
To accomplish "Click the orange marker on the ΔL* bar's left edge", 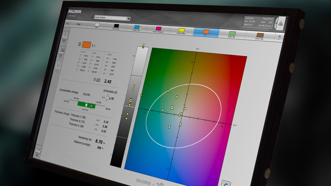I will [141, 96].
